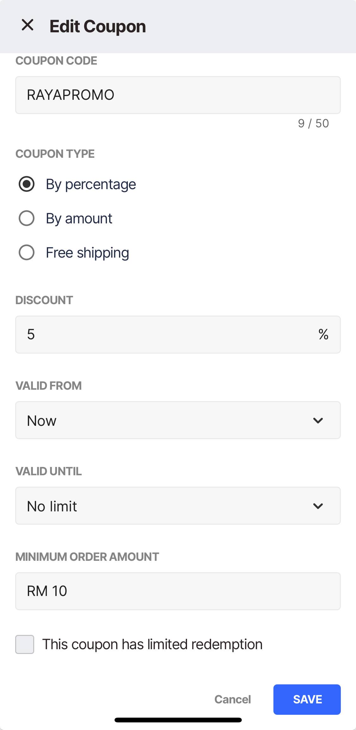Click the 'Now' value in Valid From
The width and height of the screenshot is (356, 730).
click(42, 421)
